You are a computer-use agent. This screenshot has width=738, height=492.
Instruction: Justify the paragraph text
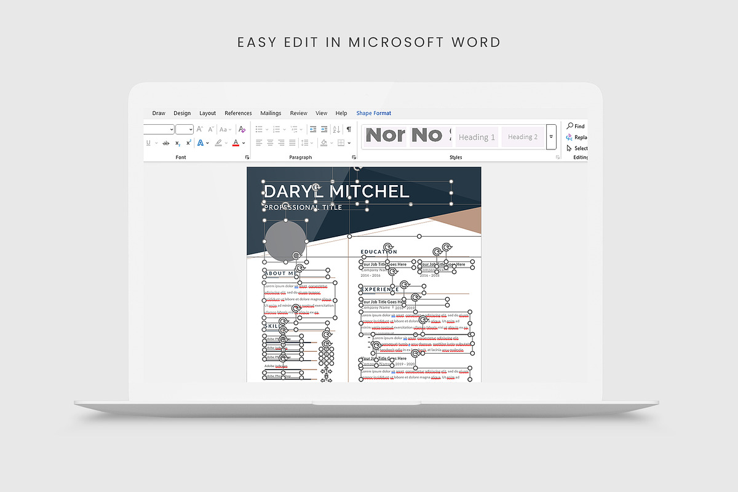292,143
